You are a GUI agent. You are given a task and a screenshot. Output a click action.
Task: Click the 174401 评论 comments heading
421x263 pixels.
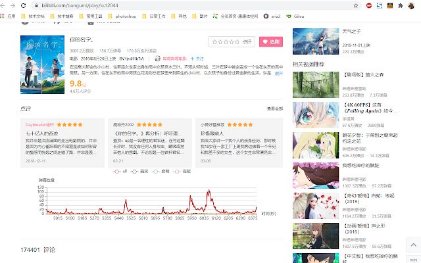(x=38, y=250)
